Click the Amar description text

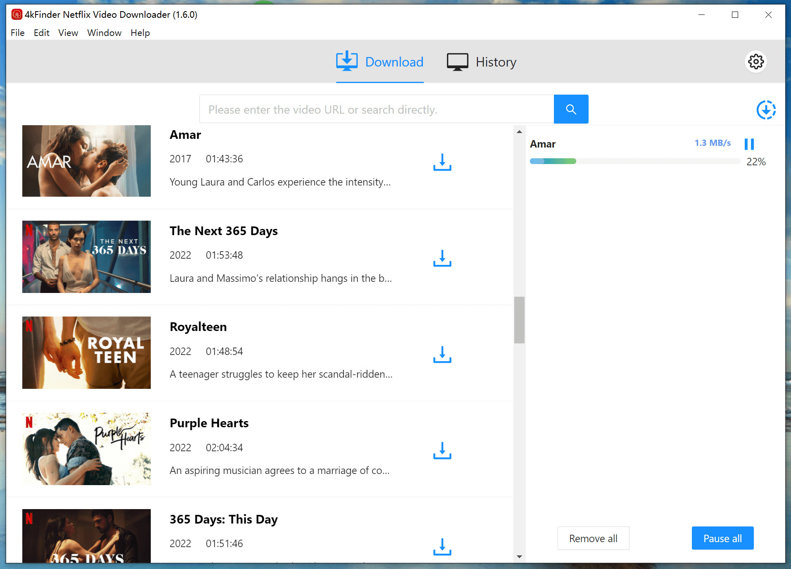[x=280, y=182]
